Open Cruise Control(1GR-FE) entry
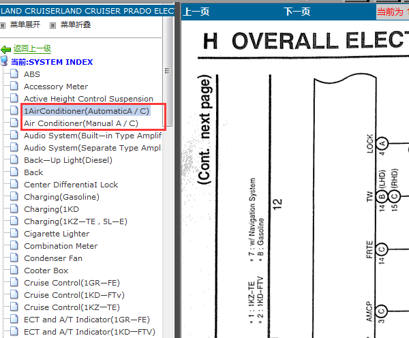The height and width of the screenshot is (338, 409). coord(72,283)
